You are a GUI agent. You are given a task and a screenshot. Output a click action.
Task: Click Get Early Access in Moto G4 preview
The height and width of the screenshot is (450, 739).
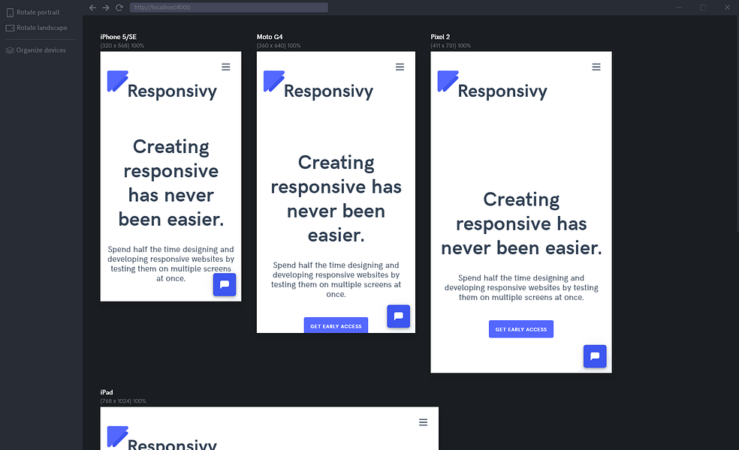coord(336,325)
